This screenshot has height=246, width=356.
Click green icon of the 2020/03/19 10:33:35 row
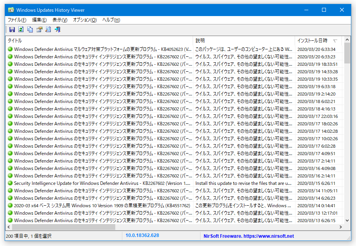[x=10, y=79]
